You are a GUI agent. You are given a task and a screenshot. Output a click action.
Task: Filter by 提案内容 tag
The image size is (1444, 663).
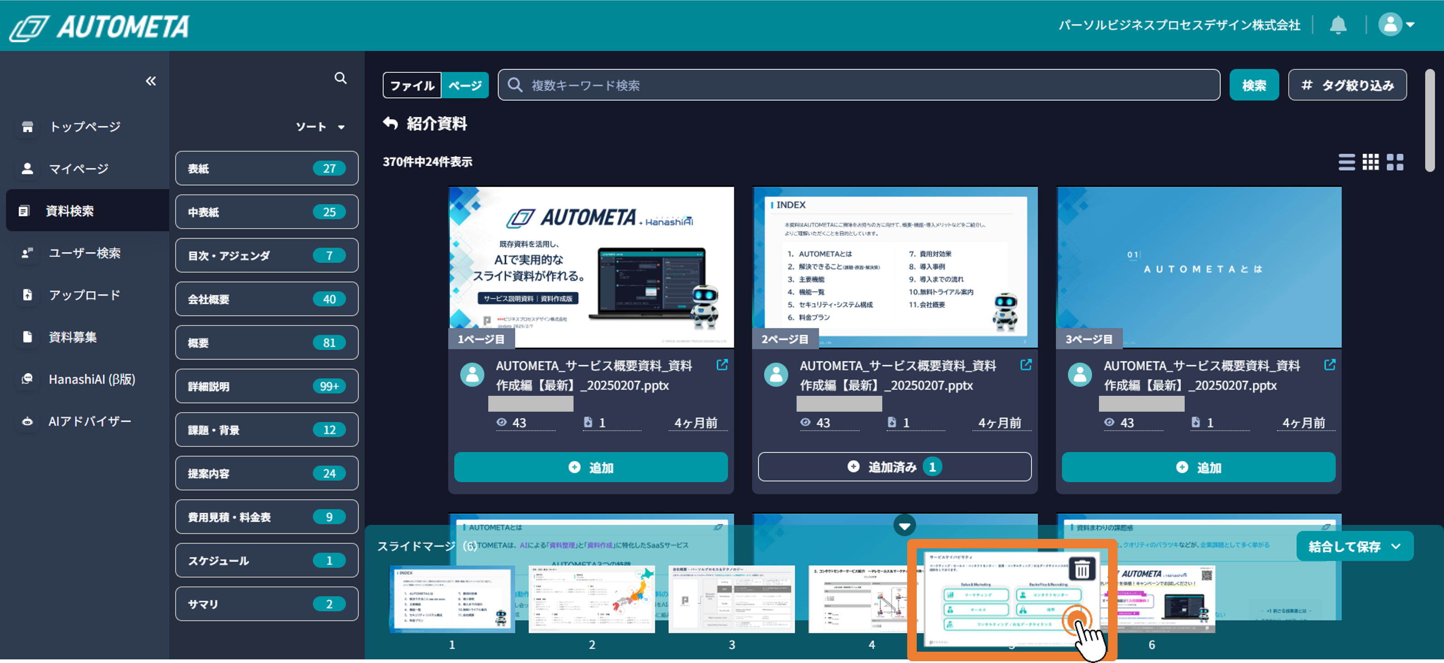267,474
